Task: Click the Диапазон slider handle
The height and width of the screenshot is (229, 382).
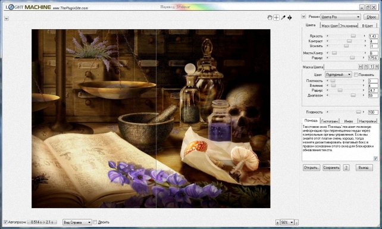Action: point(353,95)
